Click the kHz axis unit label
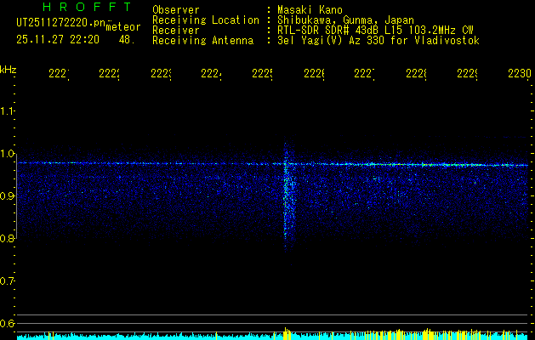 (x=8, y=69)
